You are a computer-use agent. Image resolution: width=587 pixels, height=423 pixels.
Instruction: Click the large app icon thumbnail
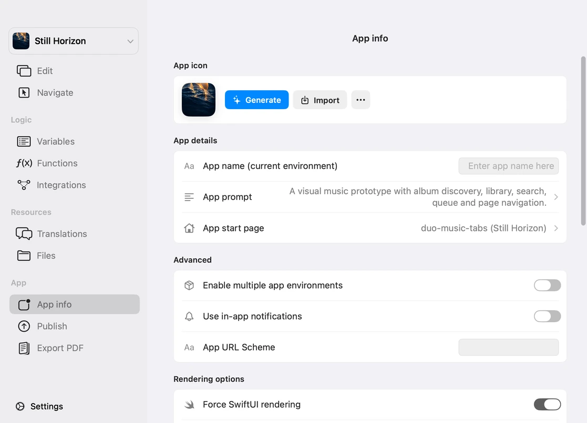(x=199, y=100)
